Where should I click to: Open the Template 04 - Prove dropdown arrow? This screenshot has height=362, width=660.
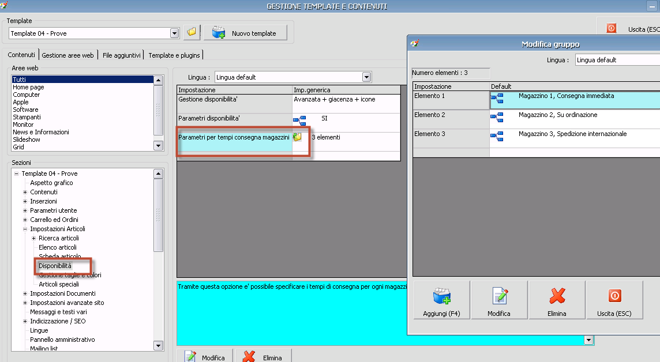(x=174, y=33)
